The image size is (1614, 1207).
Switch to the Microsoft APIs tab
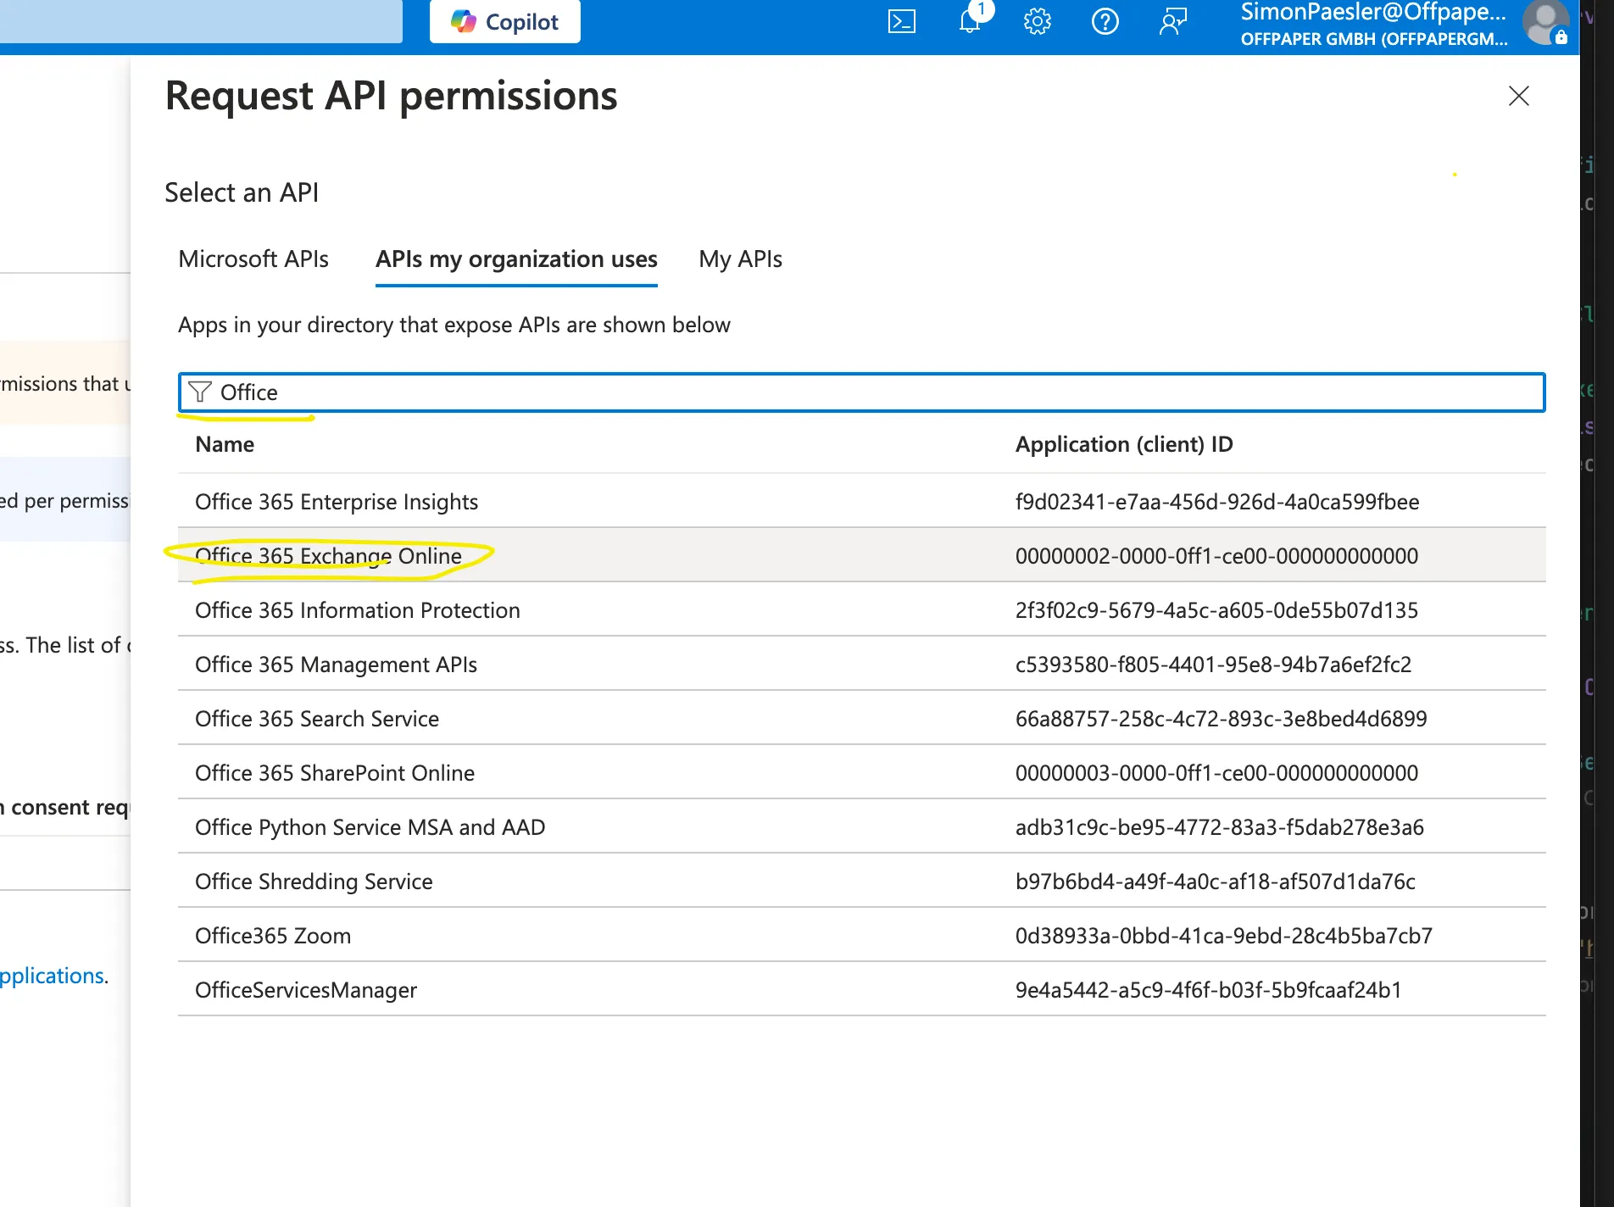point(253,259)
